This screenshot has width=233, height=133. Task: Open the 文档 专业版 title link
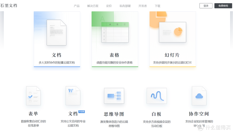click(x=73, y=114)
